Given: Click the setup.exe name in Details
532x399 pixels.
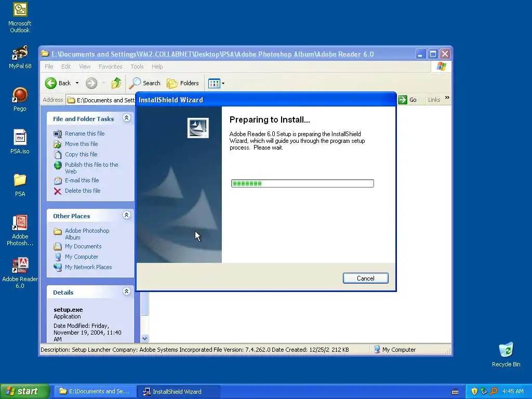Looking at the screenshot, I should point(68,310).
